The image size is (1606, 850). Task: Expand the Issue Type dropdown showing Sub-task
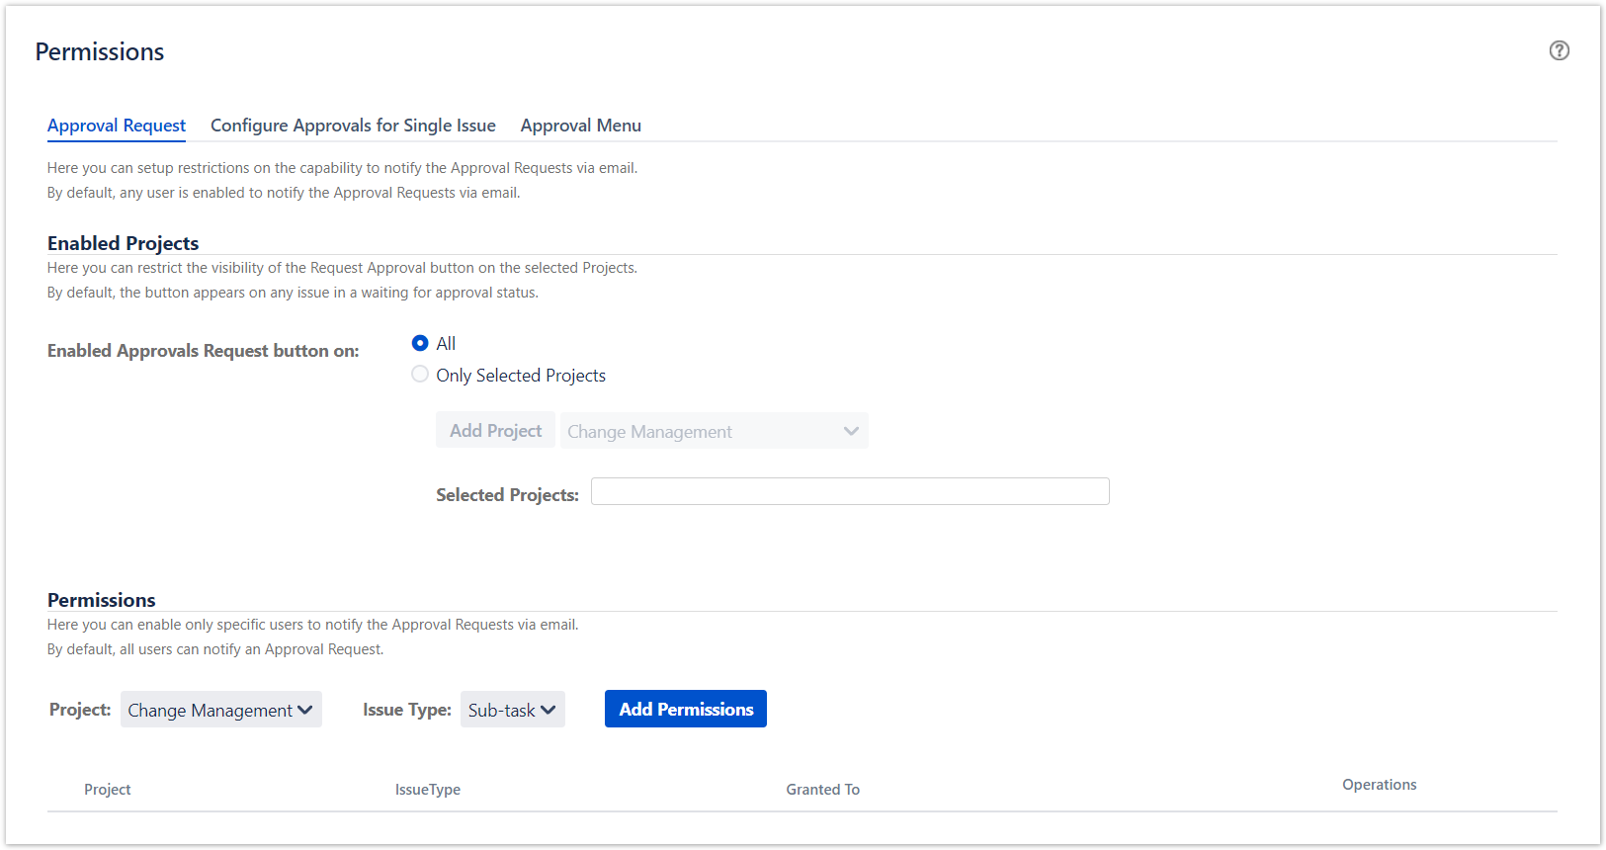[x=512, y=710]
